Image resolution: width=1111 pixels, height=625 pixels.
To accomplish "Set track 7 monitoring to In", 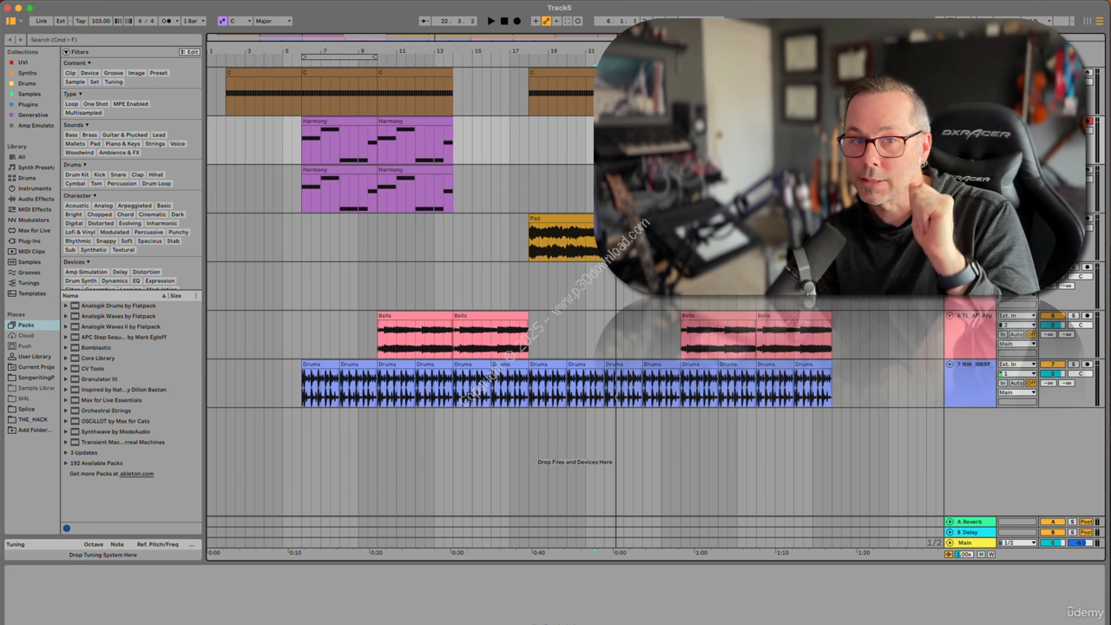I will coord(1003,383).
